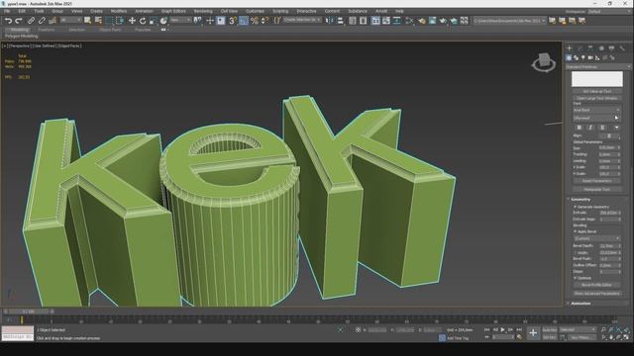Open the Rendering menu
This screenshot has width=634, height=356.
point(203,11)
